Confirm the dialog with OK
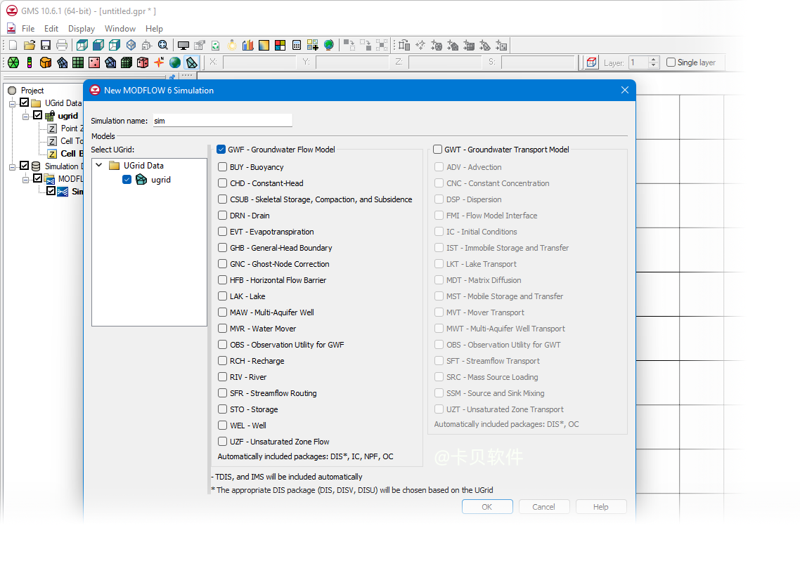 (x=487, y=507)
